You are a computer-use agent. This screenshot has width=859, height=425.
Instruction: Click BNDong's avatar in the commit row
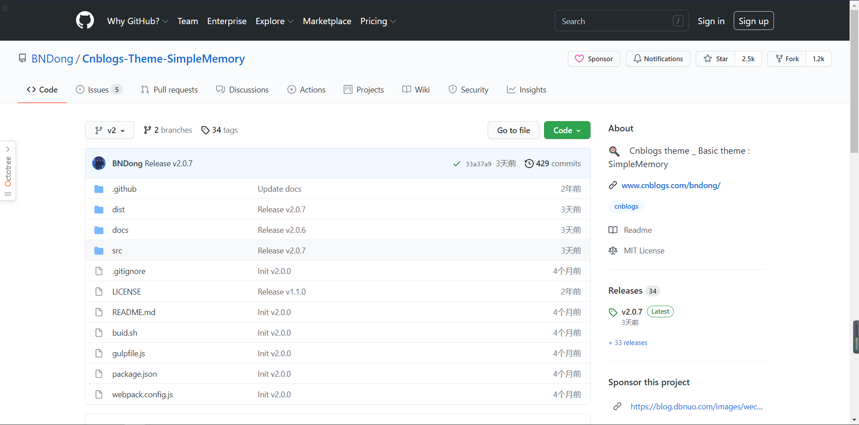tap(99, 163)
